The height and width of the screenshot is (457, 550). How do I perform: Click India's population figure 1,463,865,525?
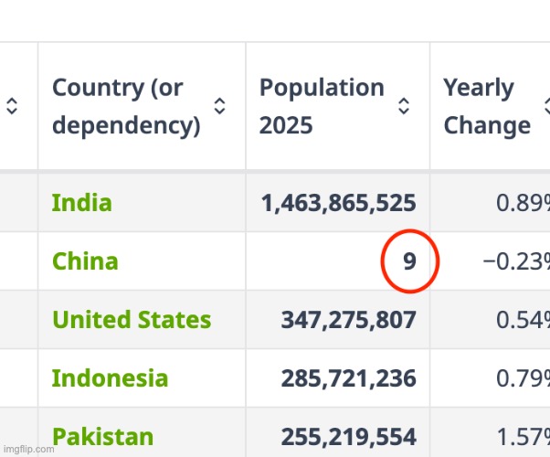pyautogui.click(x=338, y=203)
